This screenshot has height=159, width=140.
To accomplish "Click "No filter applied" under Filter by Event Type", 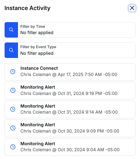I will [x=37, y=53].
